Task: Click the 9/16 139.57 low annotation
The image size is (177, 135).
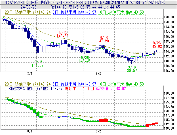Action: pyautogui.click(x=131, y=69)
